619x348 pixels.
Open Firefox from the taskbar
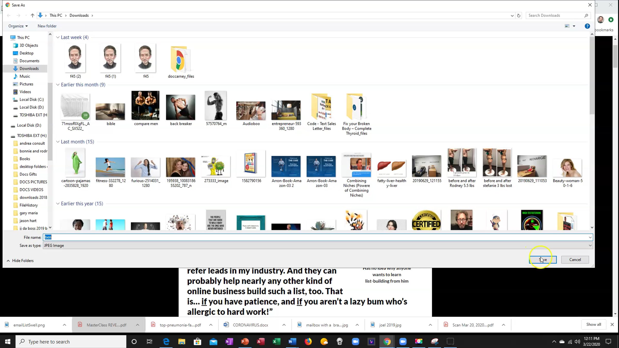[308, 342]
